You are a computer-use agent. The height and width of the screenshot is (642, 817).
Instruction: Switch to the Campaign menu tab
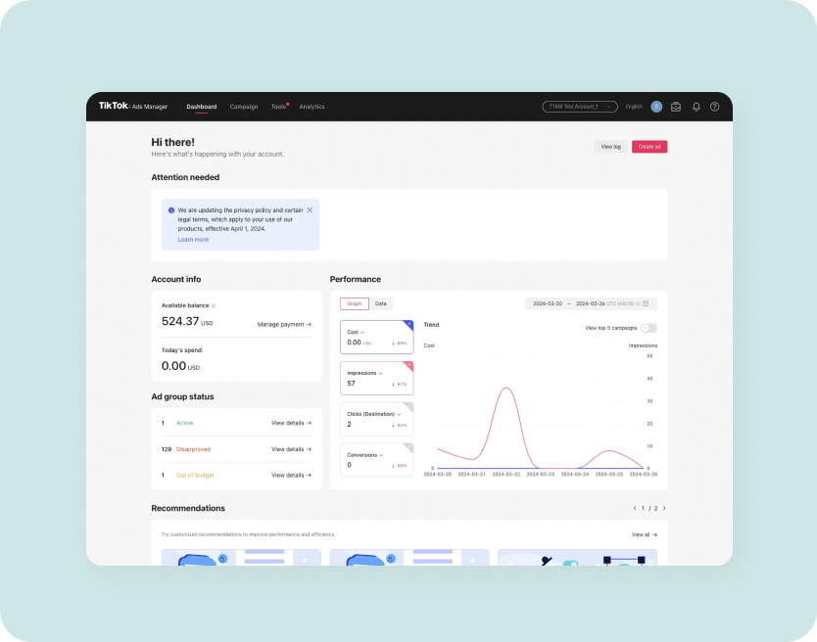click(244, 107)
